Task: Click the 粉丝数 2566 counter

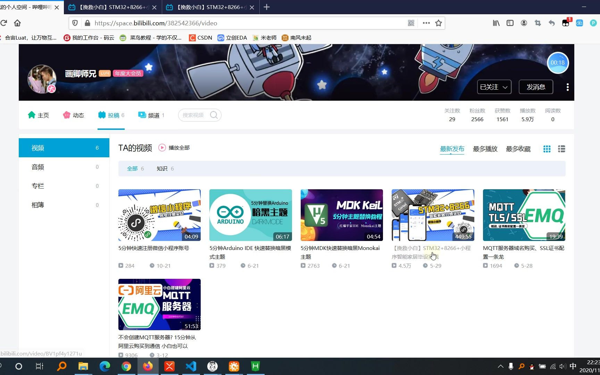Action: pos(477,115)
